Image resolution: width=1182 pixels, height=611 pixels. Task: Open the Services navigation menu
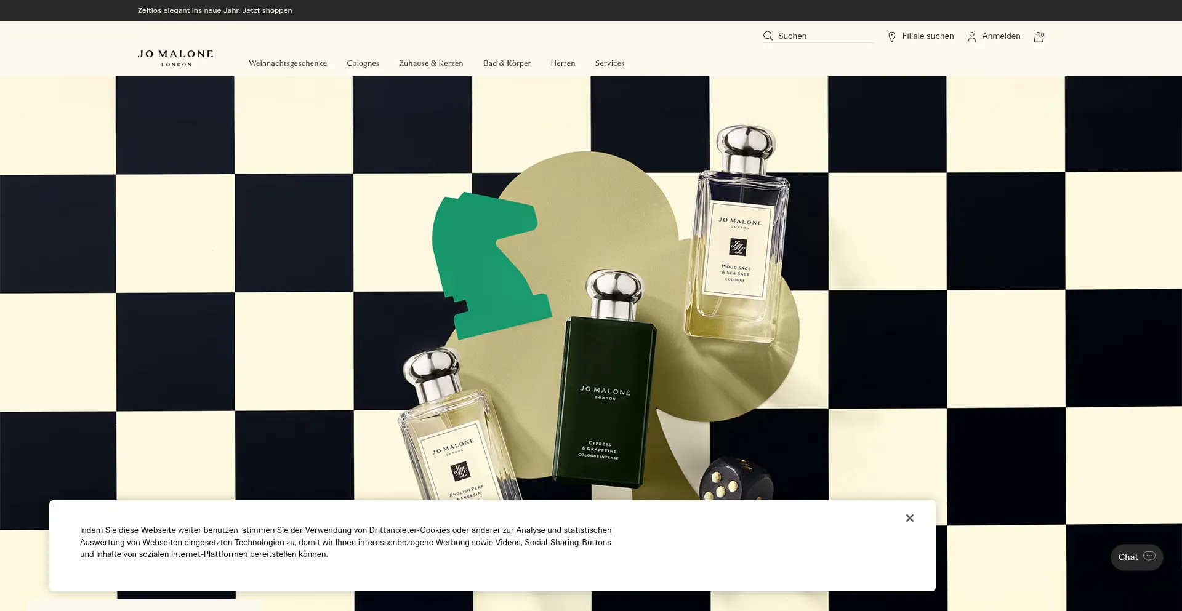coord(609,63)
